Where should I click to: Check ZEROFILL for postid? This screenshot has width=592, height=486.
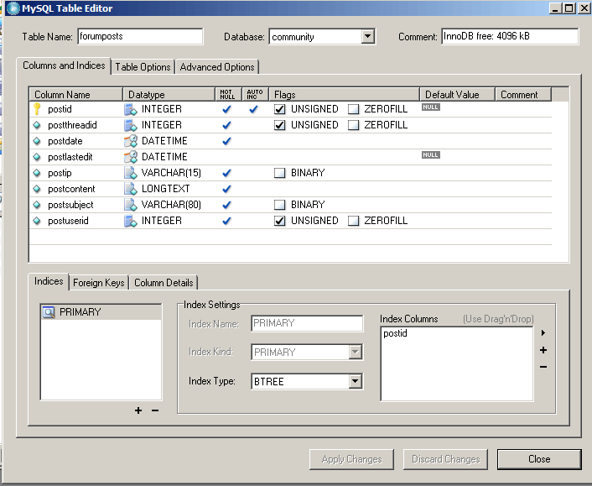tap(353, 109)
